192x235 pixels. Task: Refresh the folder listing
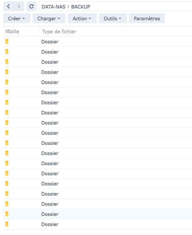31,7
